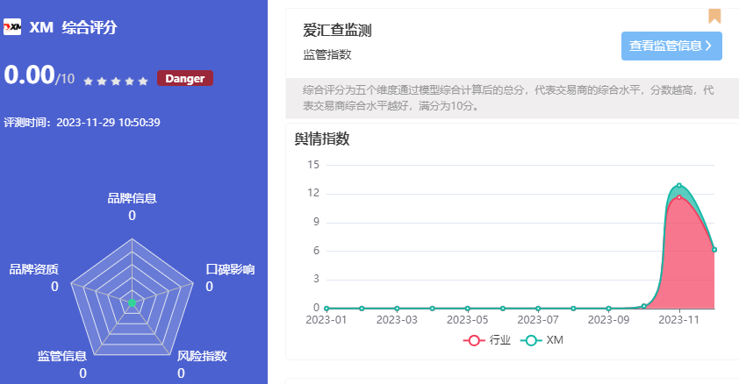Select the 0.00 overall score value
739x384 pixels.
tap(29, 75)
